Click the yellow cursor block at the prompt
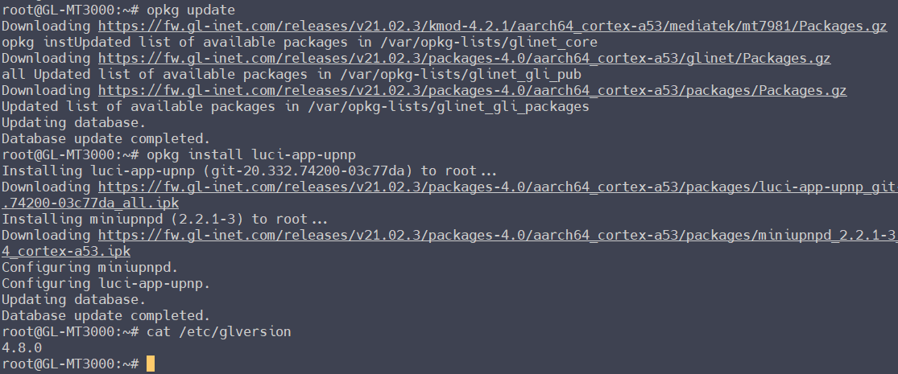Screen dimensions: 898x374 click(x=151, y=364)
